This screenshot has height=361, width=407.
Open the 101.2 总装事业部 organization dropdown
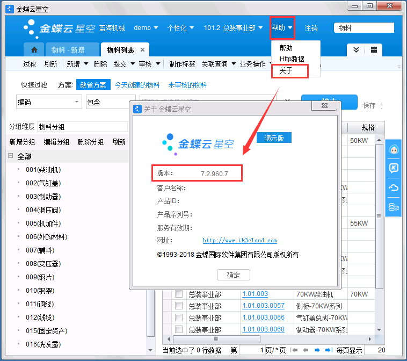[x=233, y=28]
